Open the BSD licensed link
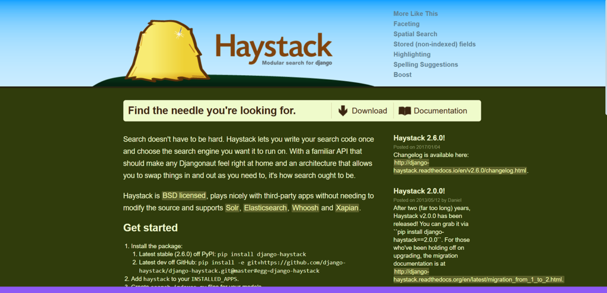607x293 pixels. [184, 195]
